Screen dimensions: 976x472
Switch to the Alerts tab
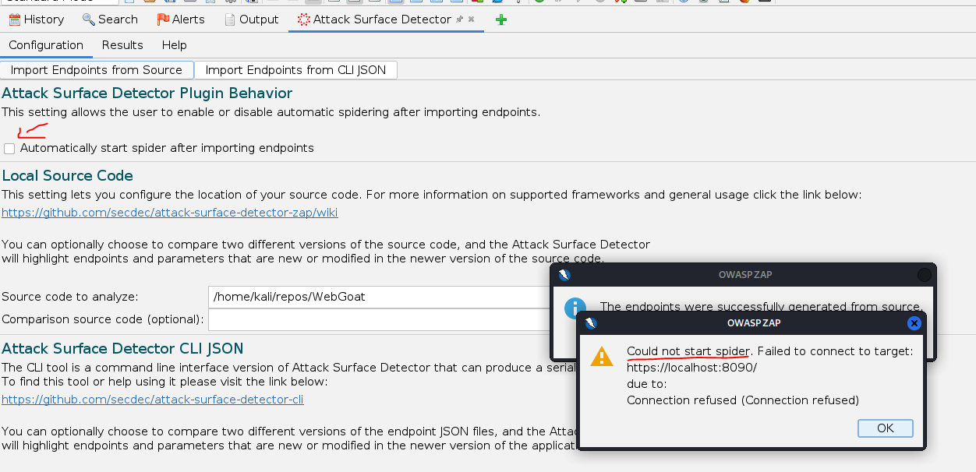click(x=181, y=19)
